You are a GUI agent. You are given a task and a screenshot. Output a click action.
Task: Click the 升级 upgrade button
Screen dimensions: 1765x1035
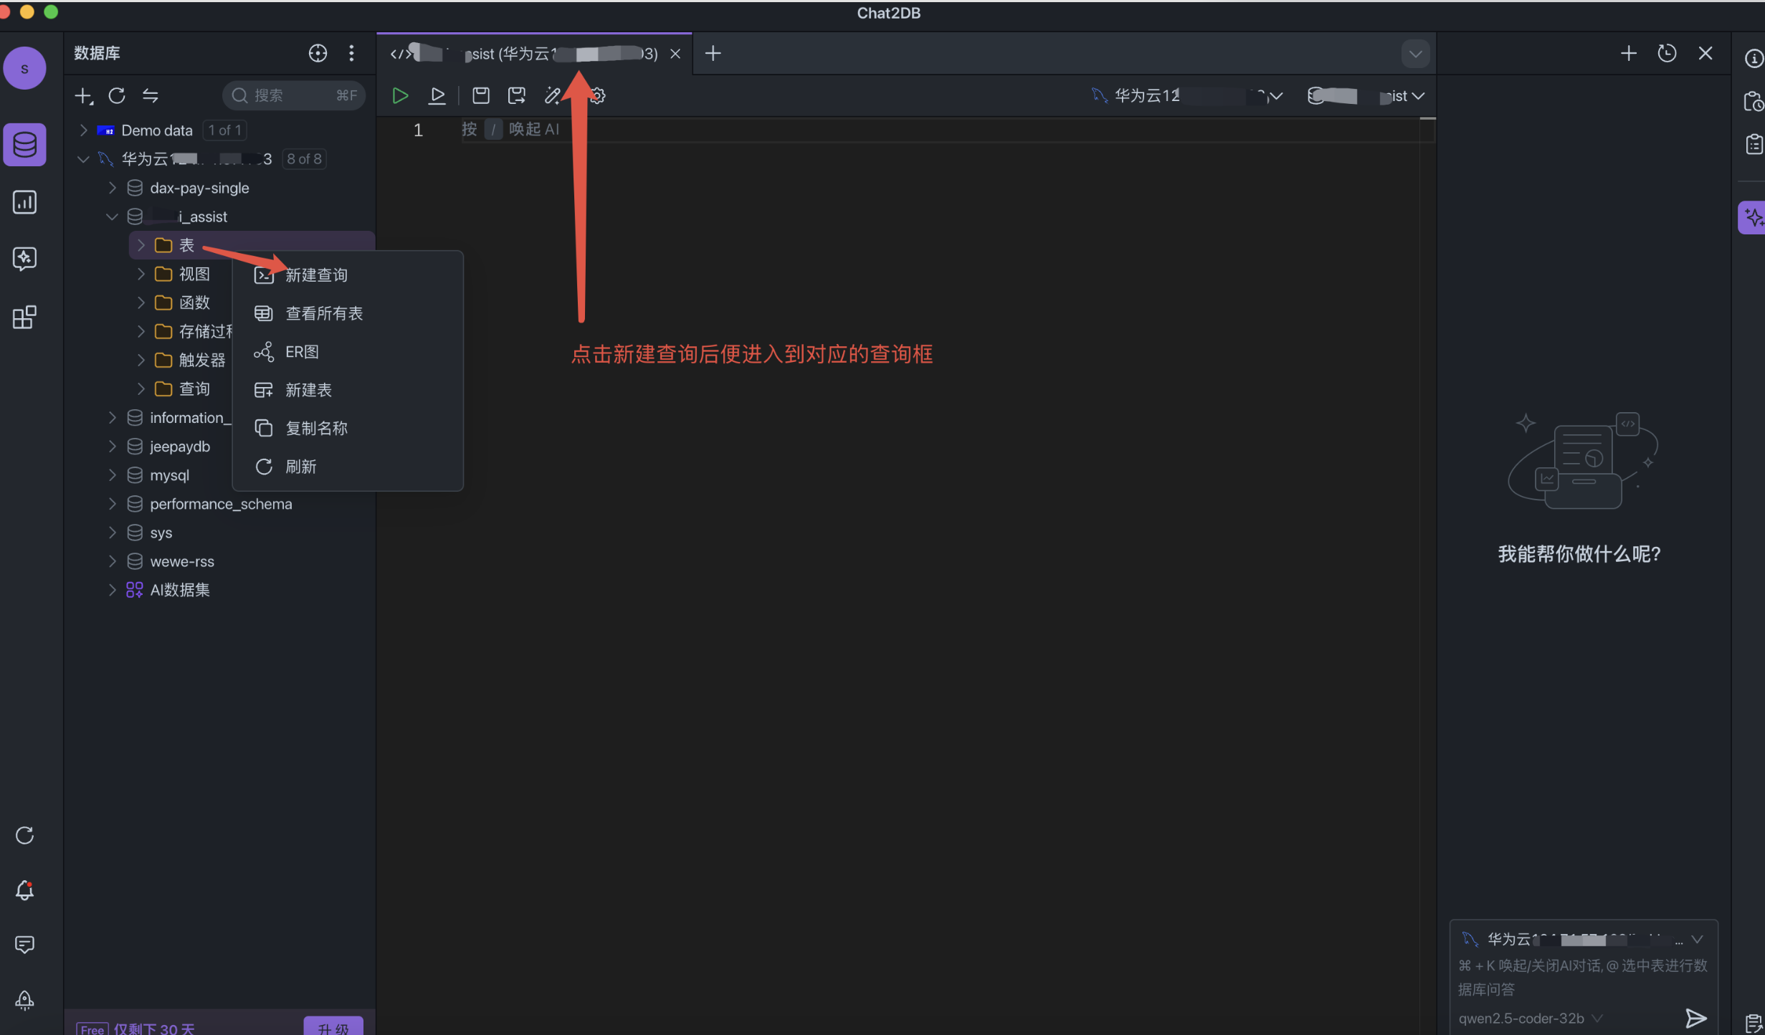(x=333, y=1028)
